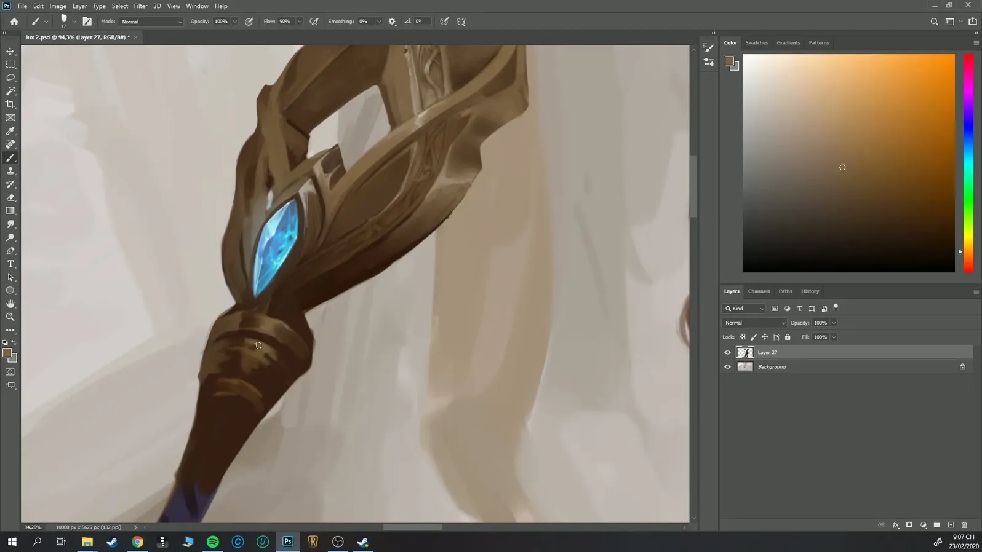Select the Crop tool
This screenshot has width=982, height=552.
click(10, 104)
